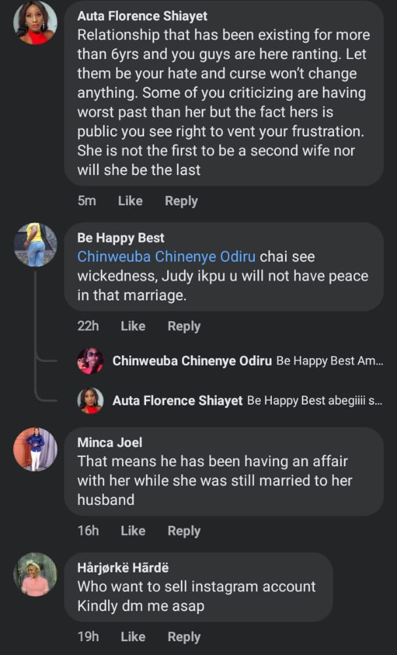Reply to Minca Joel's comment
397x655 pixels.
click(x=184, y=530)
